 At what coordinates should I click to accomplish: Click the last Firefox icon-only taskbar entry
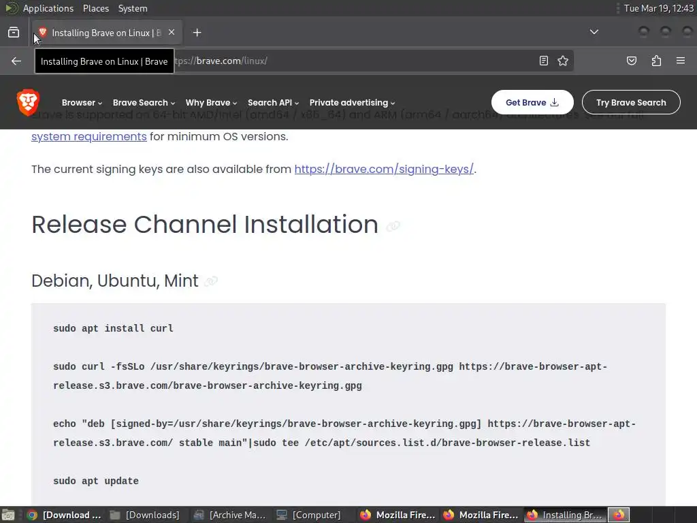[619, 515]
